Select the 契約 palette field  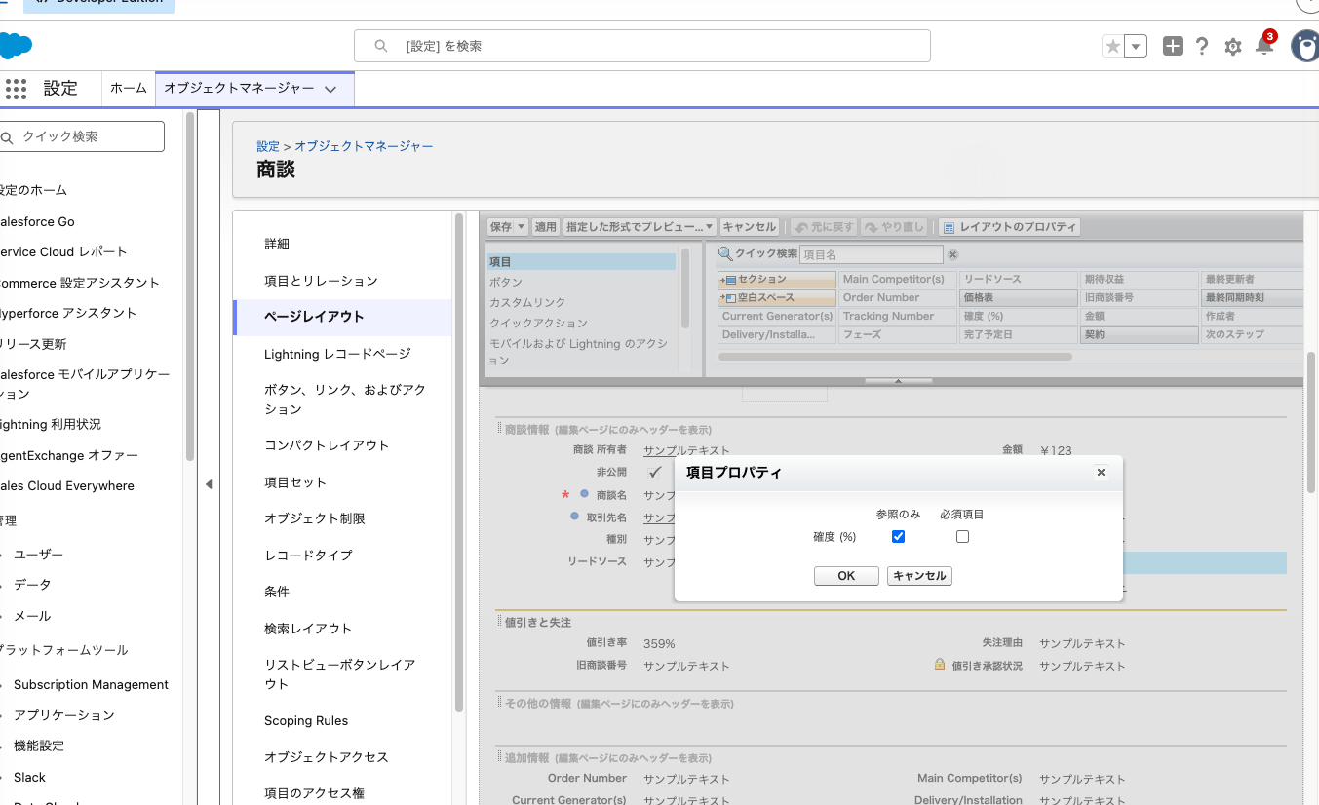(x=1139, y=335)
